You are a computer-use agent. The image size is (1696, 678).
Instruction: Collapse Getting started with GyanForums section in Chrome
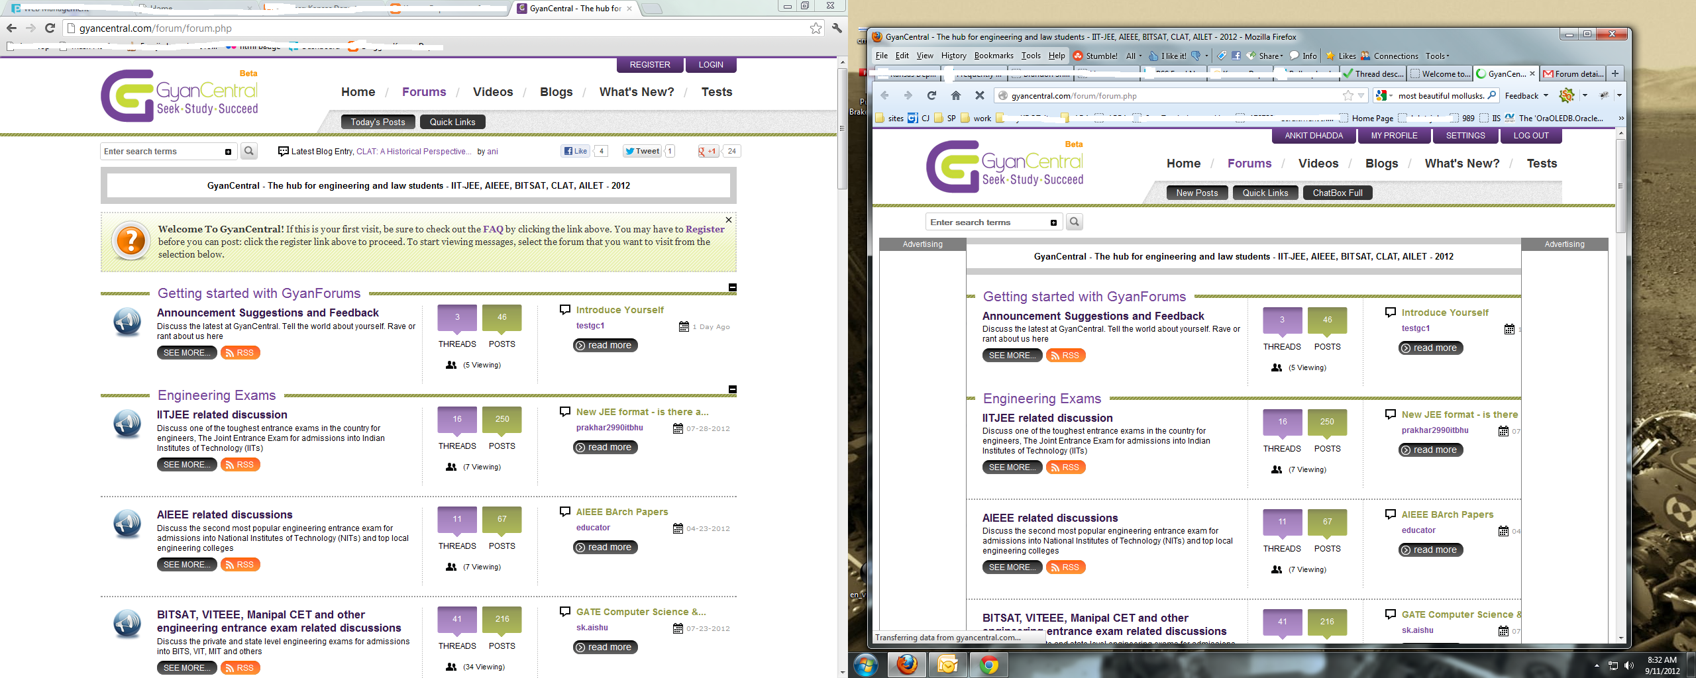733,287
